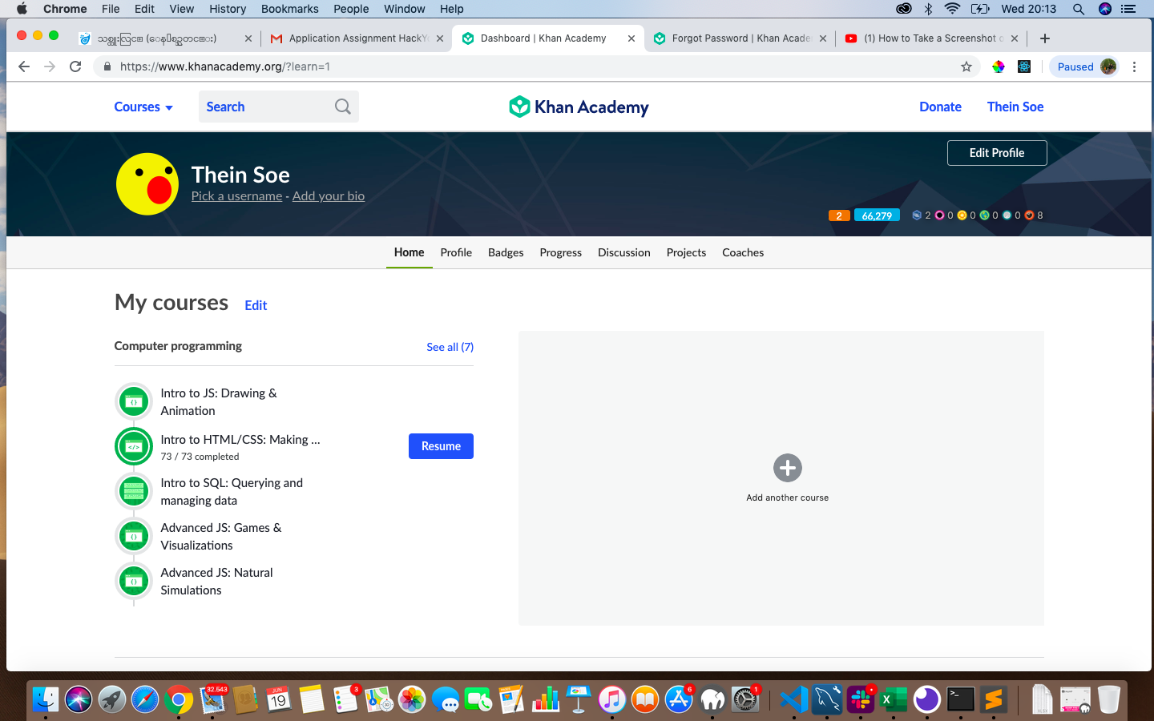Open Advanced JS Natural Simulations icon

[134, 581]
